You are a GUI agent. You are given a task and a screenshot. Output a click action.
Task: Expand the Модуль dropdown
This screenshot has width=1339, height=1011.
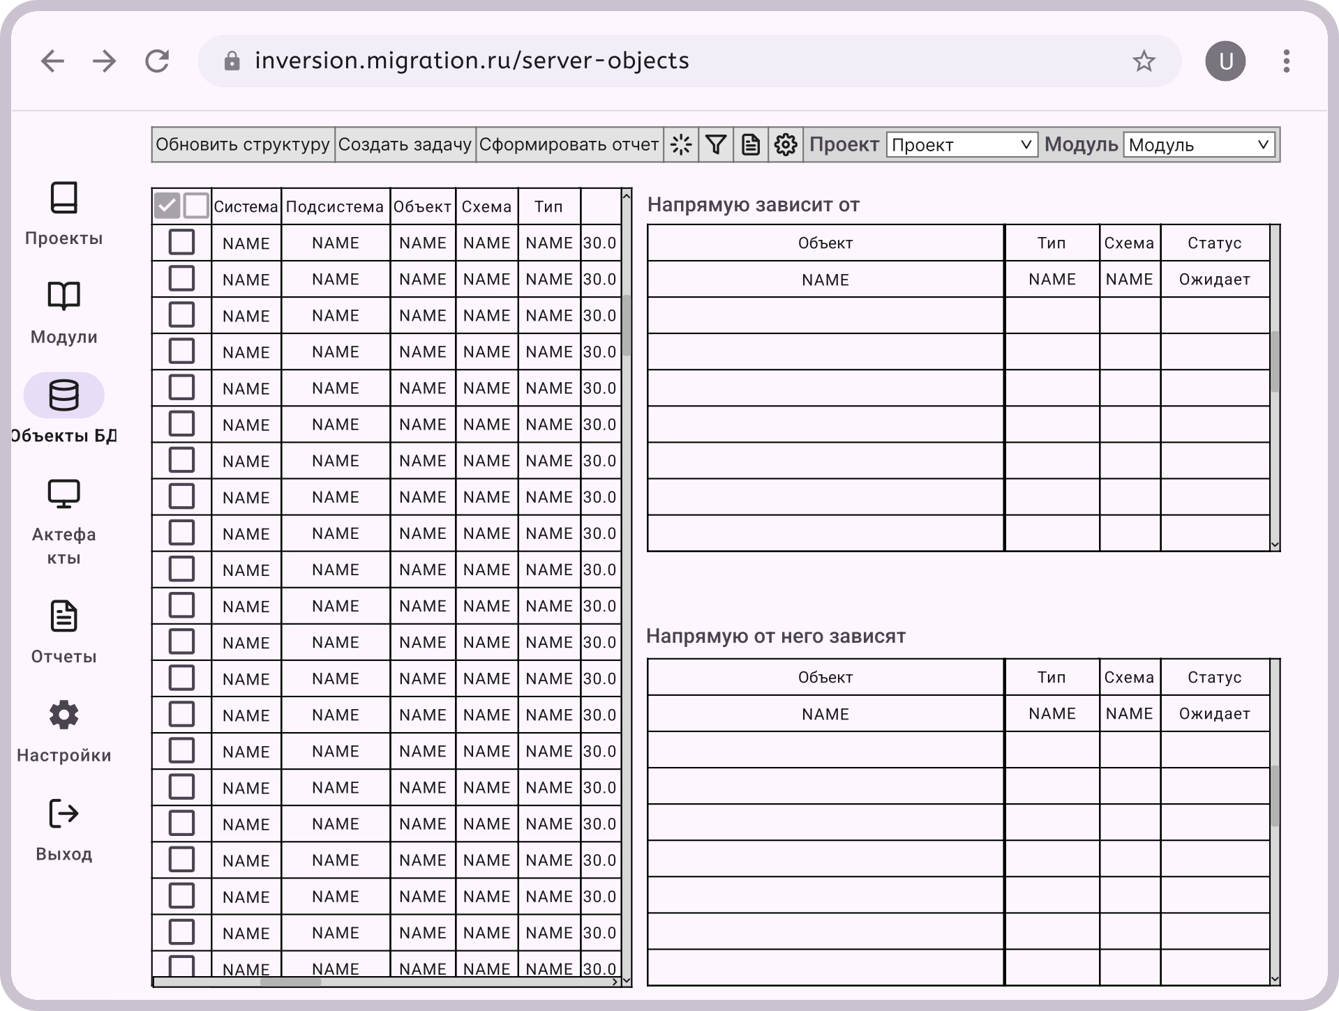[1198, 145]
